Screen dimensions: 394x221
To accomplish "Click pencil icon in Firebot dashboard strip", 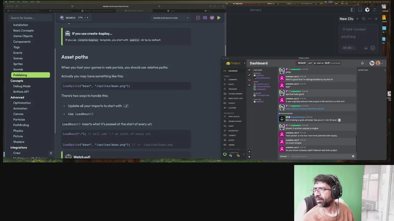I will point(249,75).
